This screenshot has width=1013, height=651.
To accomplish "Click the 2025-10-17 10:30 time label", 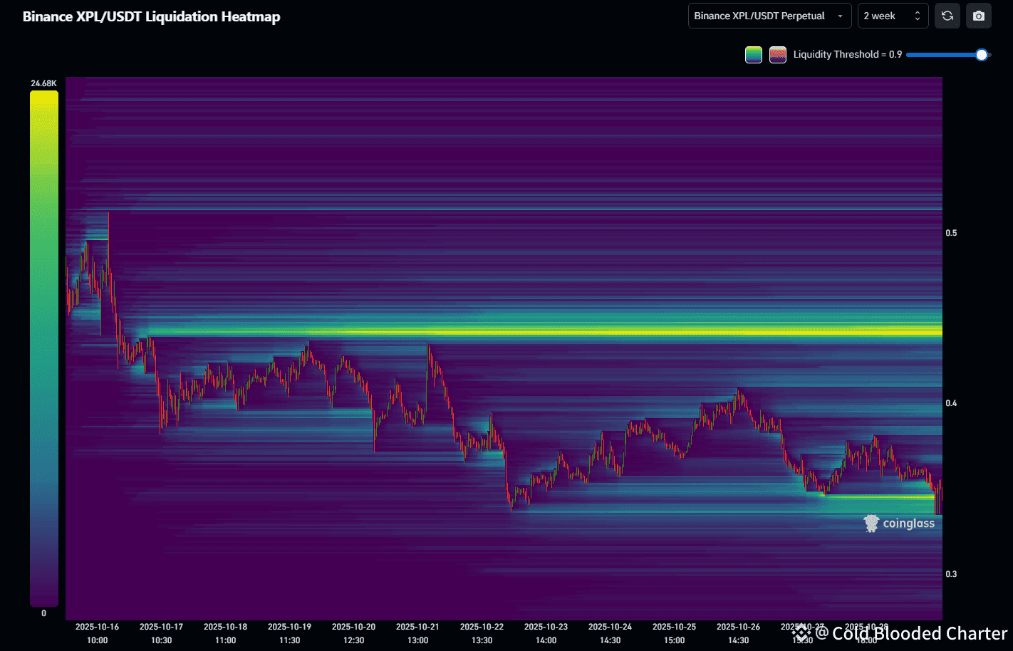I will click(162, 633).
